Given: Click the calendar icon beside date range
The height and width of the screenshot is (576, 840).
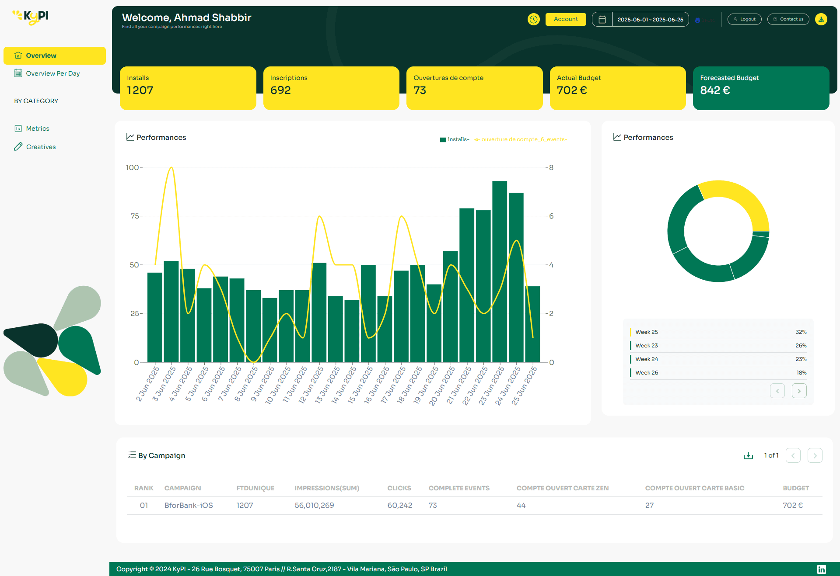Looking at the screenshot, I should [602, 19].
